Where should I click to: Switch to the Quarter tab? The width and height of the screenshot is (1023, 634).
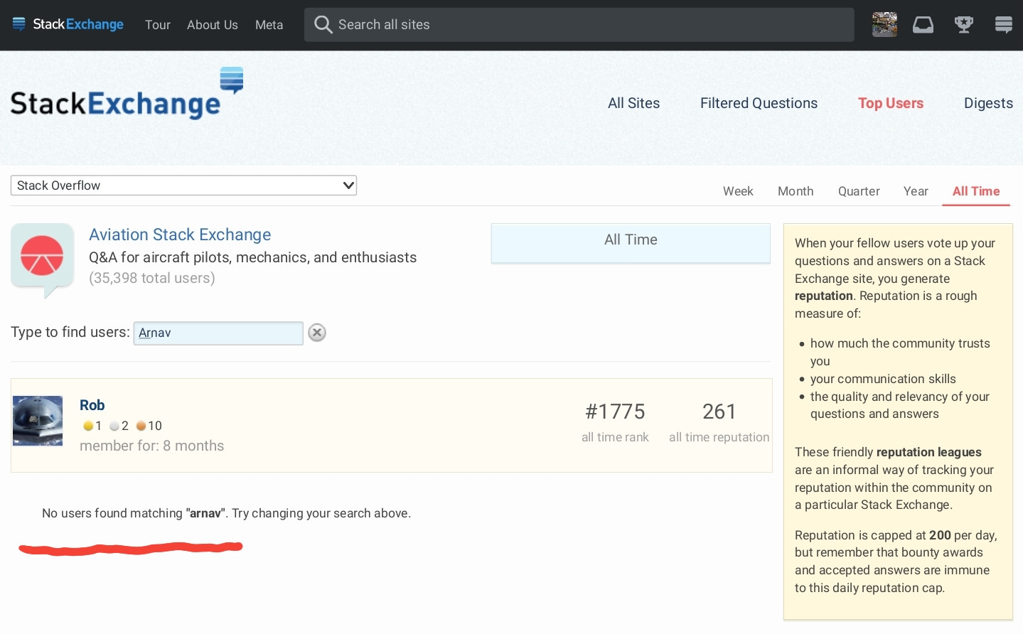coord(859,191)
